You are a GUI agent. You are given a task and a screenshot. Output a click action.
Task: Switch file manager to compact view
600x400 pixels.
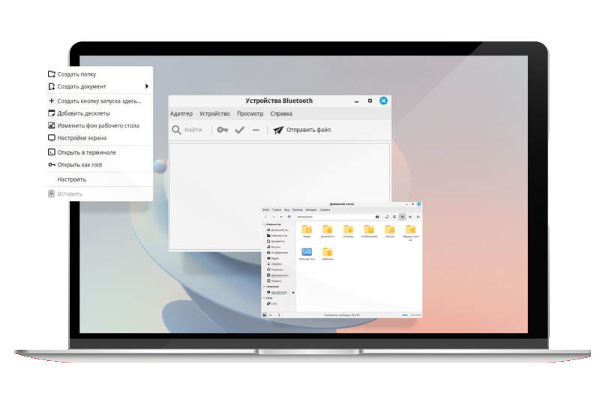[x=418, y=217]
